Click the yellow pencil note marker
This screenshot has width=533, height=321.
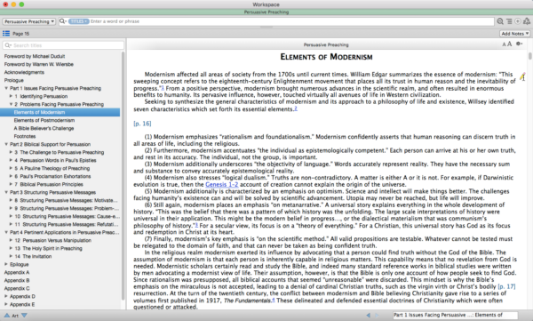pos(522,76)
